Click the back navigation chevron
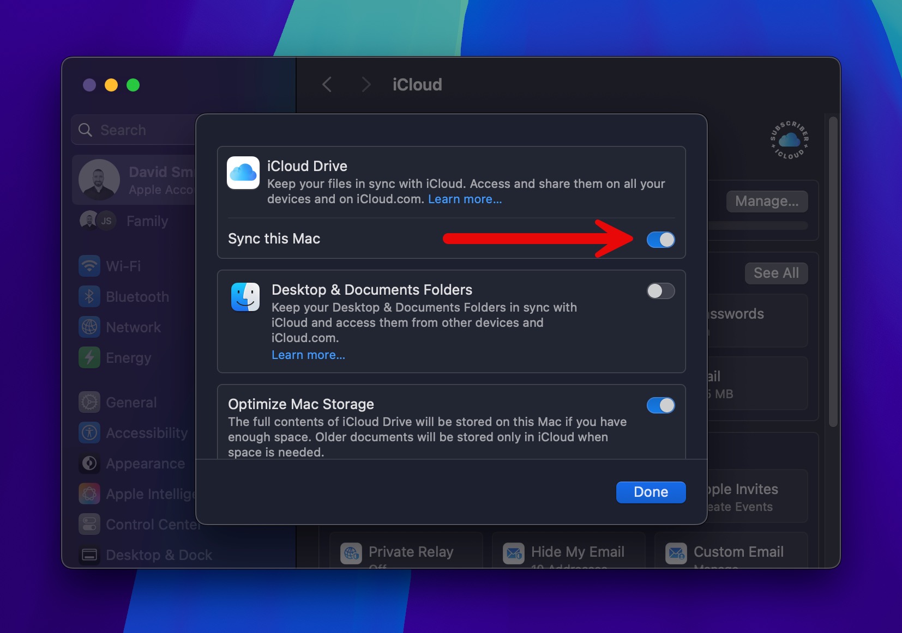 327,84
